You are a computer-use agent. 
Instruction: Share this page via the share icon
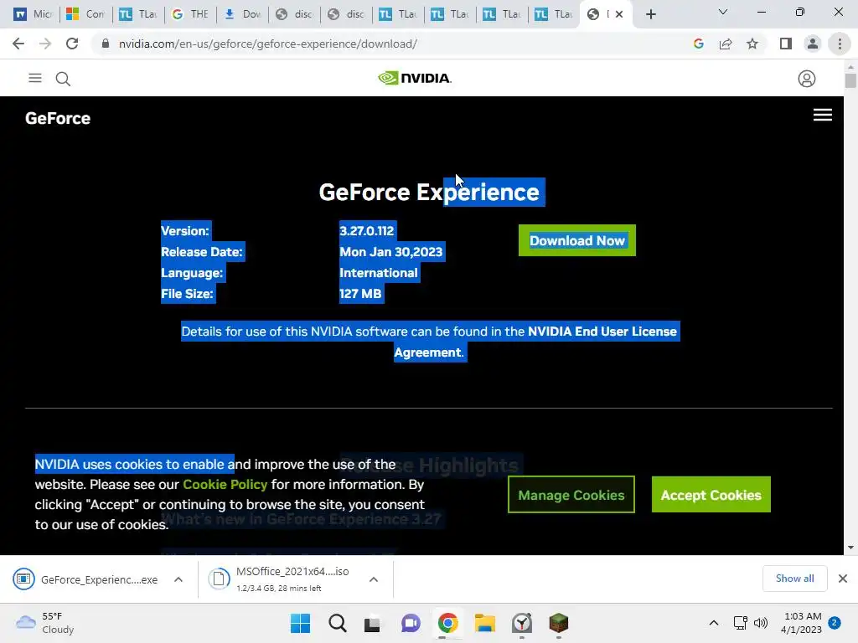point(726,44)
